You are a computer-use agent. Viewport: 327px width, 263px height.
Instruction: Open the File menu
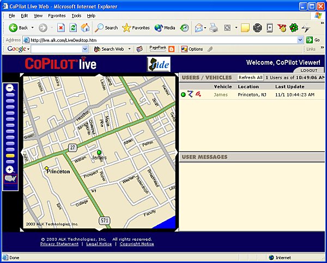(12, 16)
